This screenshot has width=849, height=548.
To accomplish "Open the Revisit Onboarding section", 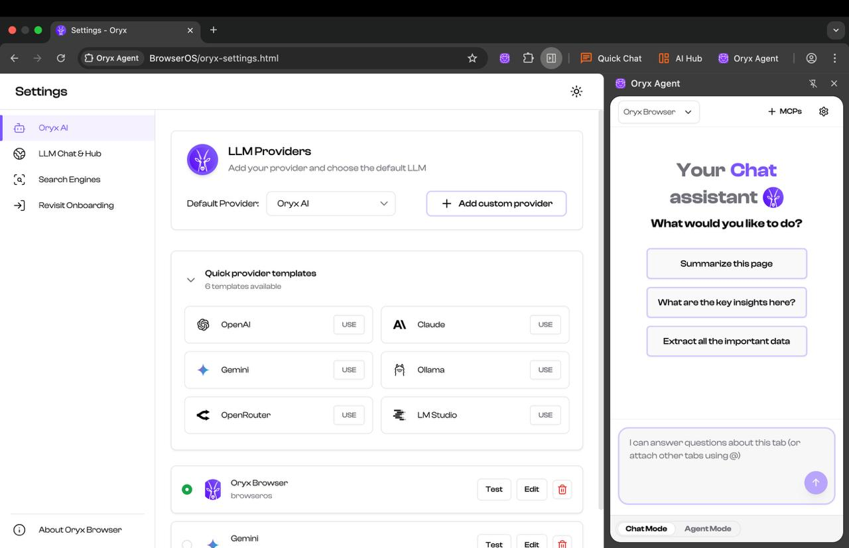I will [x=76, y=205].
